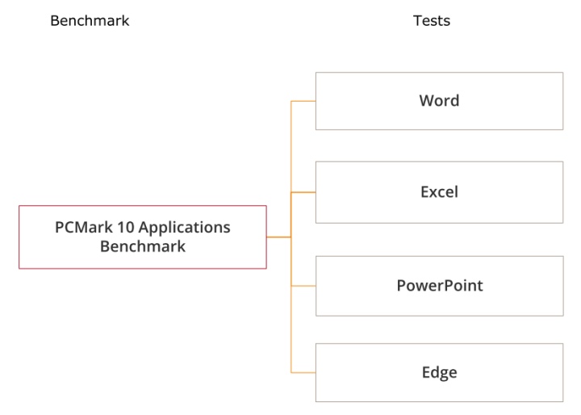Select the Edge test box
Viewport: 581px width, 415px height.
click(x=439, y=372)
